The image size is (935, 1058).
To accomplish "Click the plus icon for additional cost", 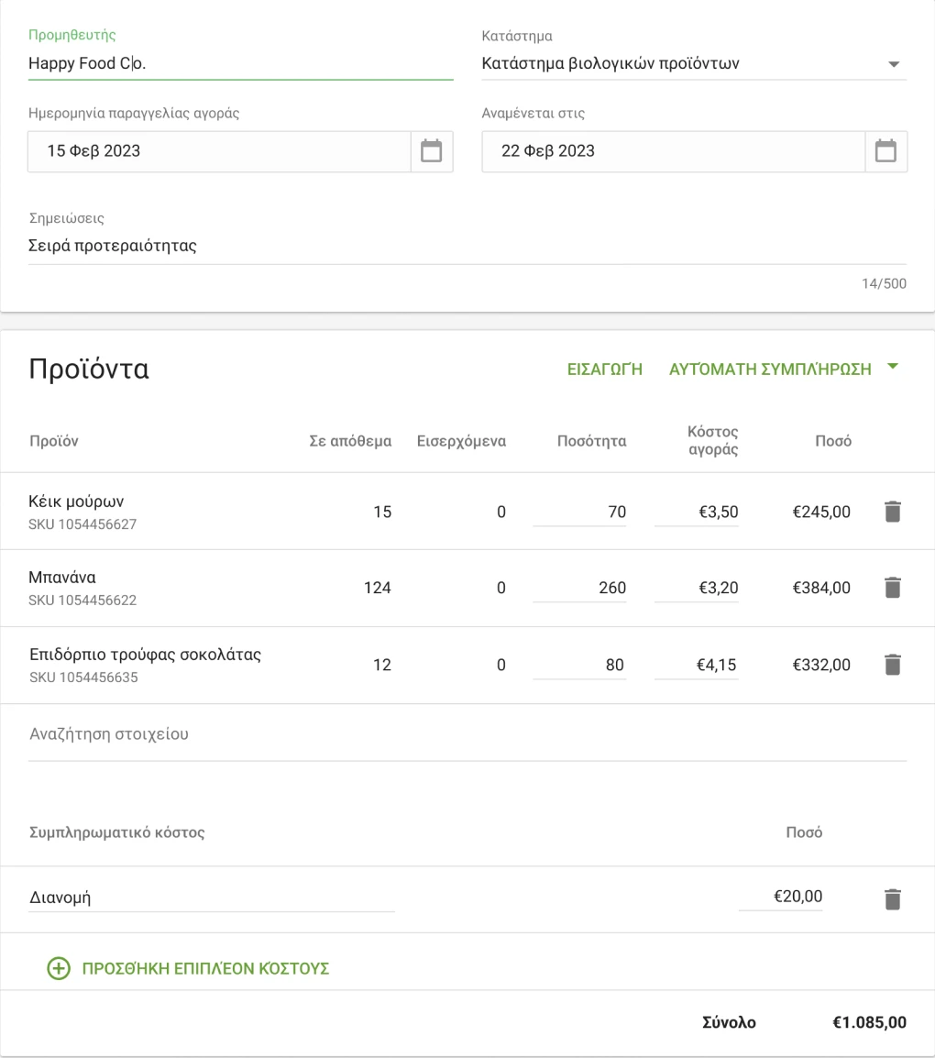I will coord(59,968).
